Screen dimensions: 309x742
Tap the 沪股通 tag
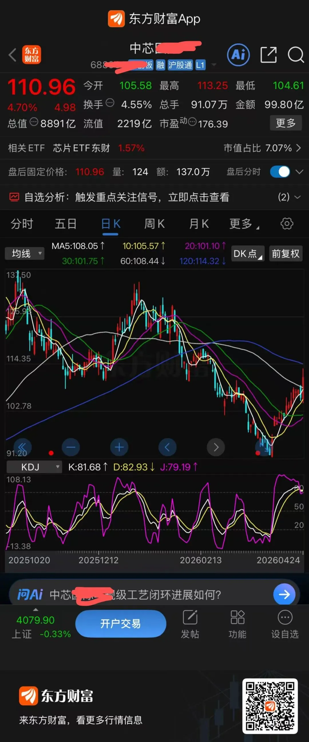180,65
